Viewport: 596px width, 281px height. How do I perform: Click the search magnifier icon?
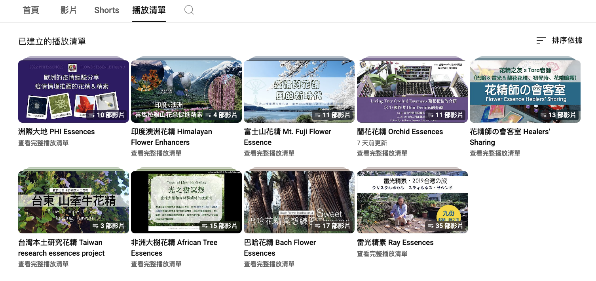pos(189,10)
